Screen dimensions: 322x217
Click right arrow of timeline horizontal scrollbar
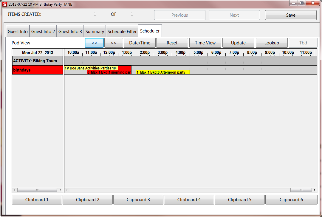[315, 190]
